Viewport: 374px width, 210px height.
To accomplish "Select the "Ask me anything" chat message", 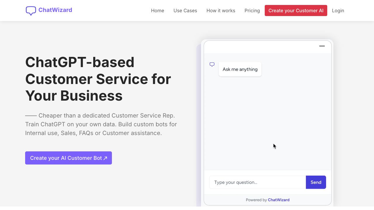I will (x=240, y=69).
